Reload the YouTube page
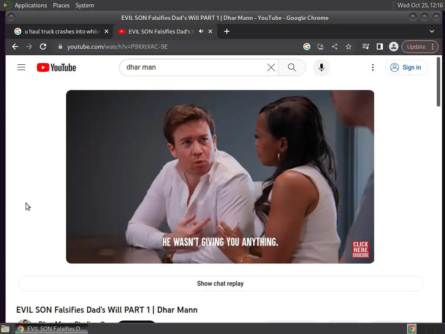The image size is (445, 334). point(43,47)
